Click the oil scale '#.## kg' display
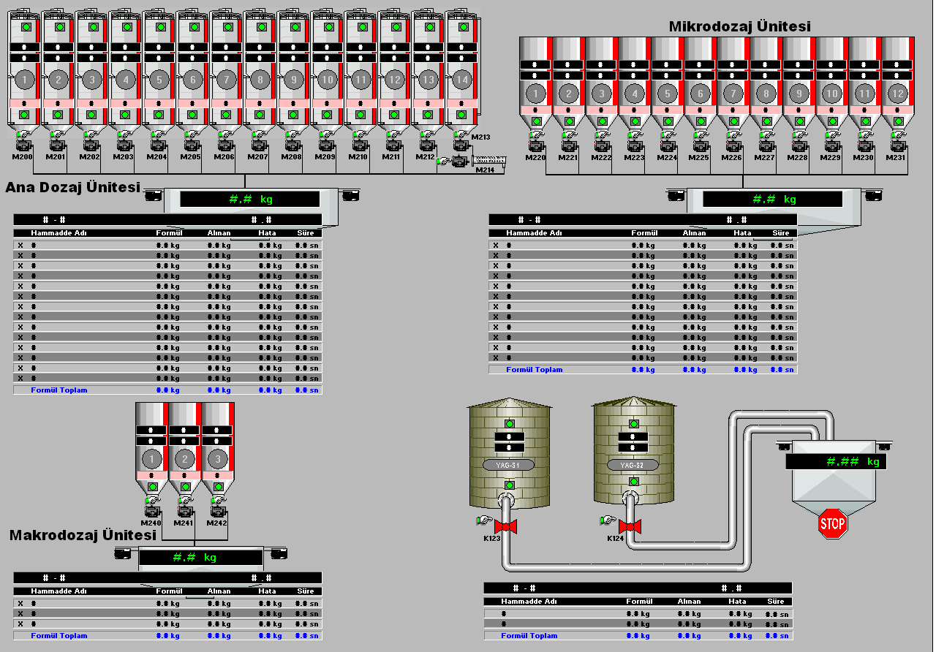The image size is (936, 652). [836, 462]
